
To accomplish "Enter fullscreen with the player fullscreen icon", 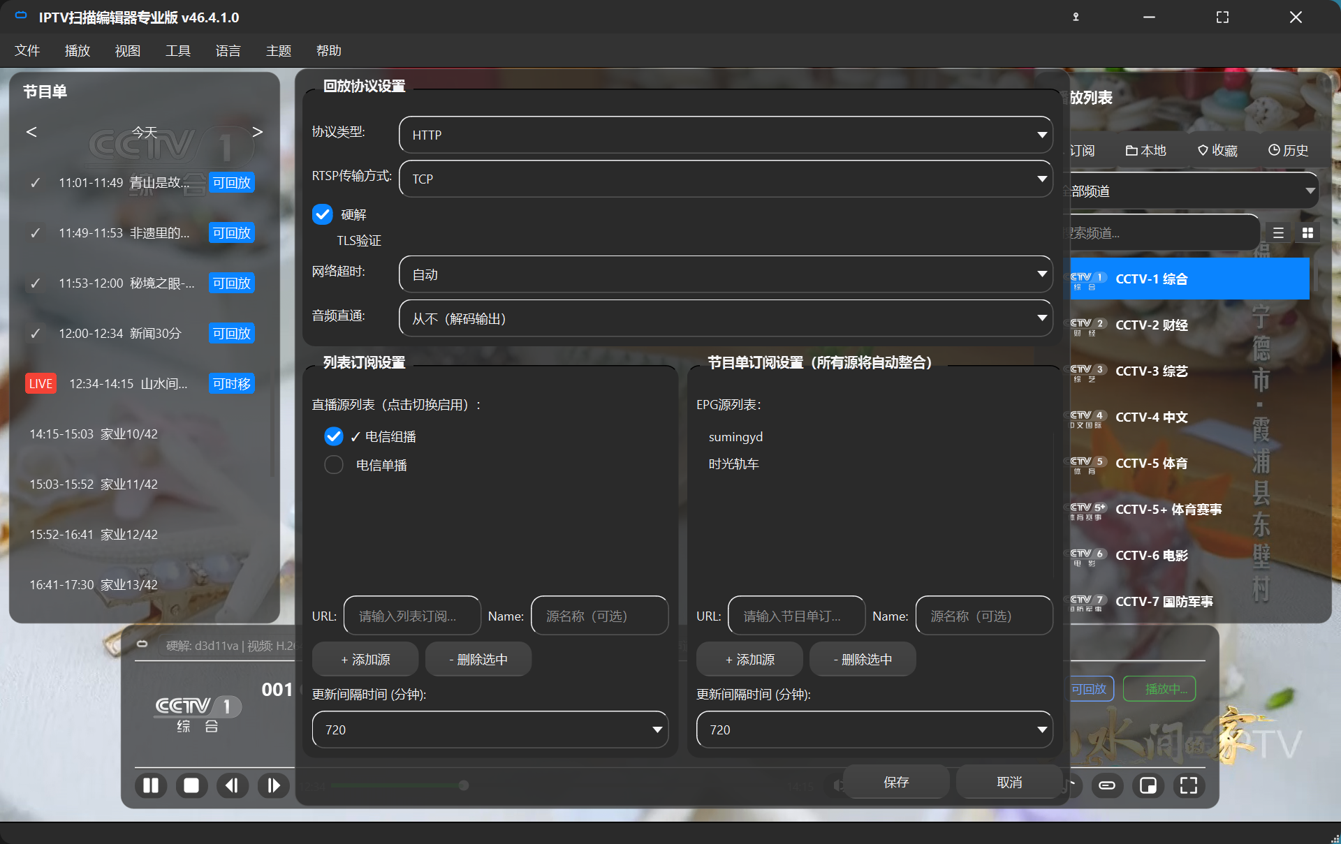I will (x=1189, y=785).
